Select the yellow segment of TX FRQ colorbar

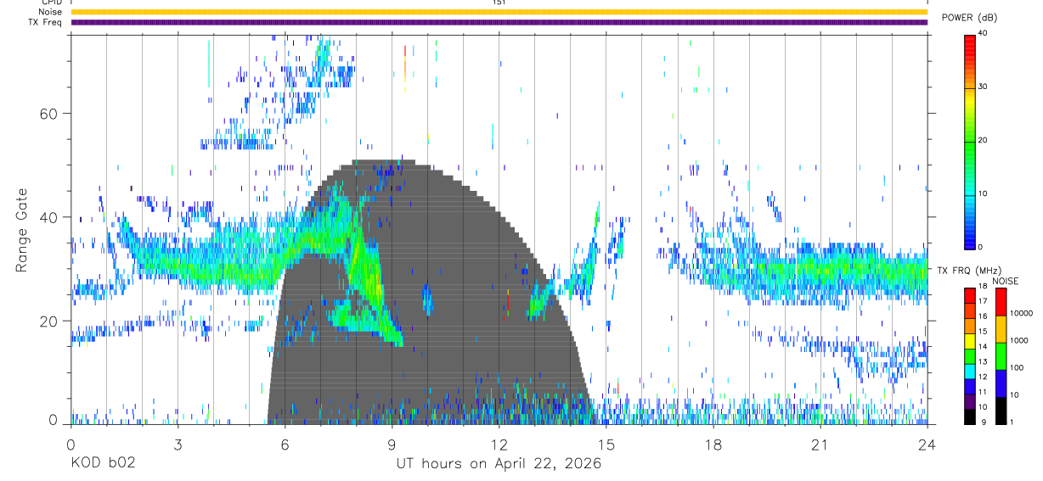point(969,341)
